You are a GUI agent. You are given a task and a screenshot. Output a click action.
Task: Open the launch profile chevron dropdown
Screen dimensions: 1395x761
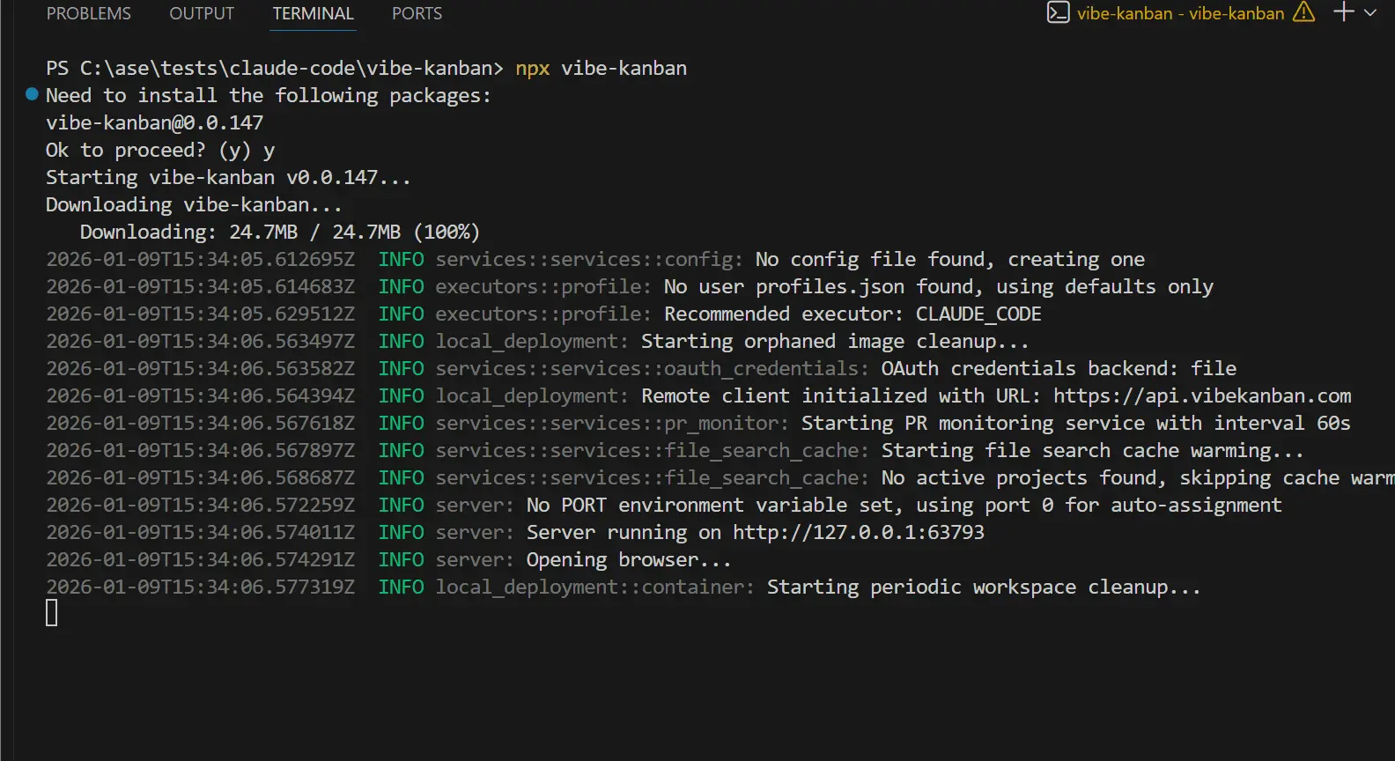point(1370,13)
